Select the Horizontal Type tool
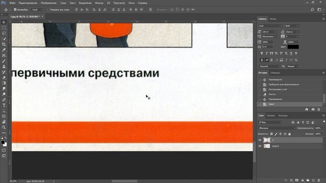This screenshot has height=183, width=326. click(x=4, y=105)
